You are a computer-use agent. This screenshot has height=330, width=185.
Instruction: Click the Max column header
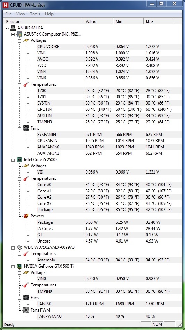[x=159, y=22]
